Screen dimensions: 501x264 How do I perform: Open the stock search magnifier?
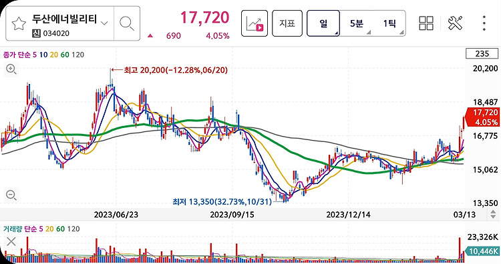[126, 23]
